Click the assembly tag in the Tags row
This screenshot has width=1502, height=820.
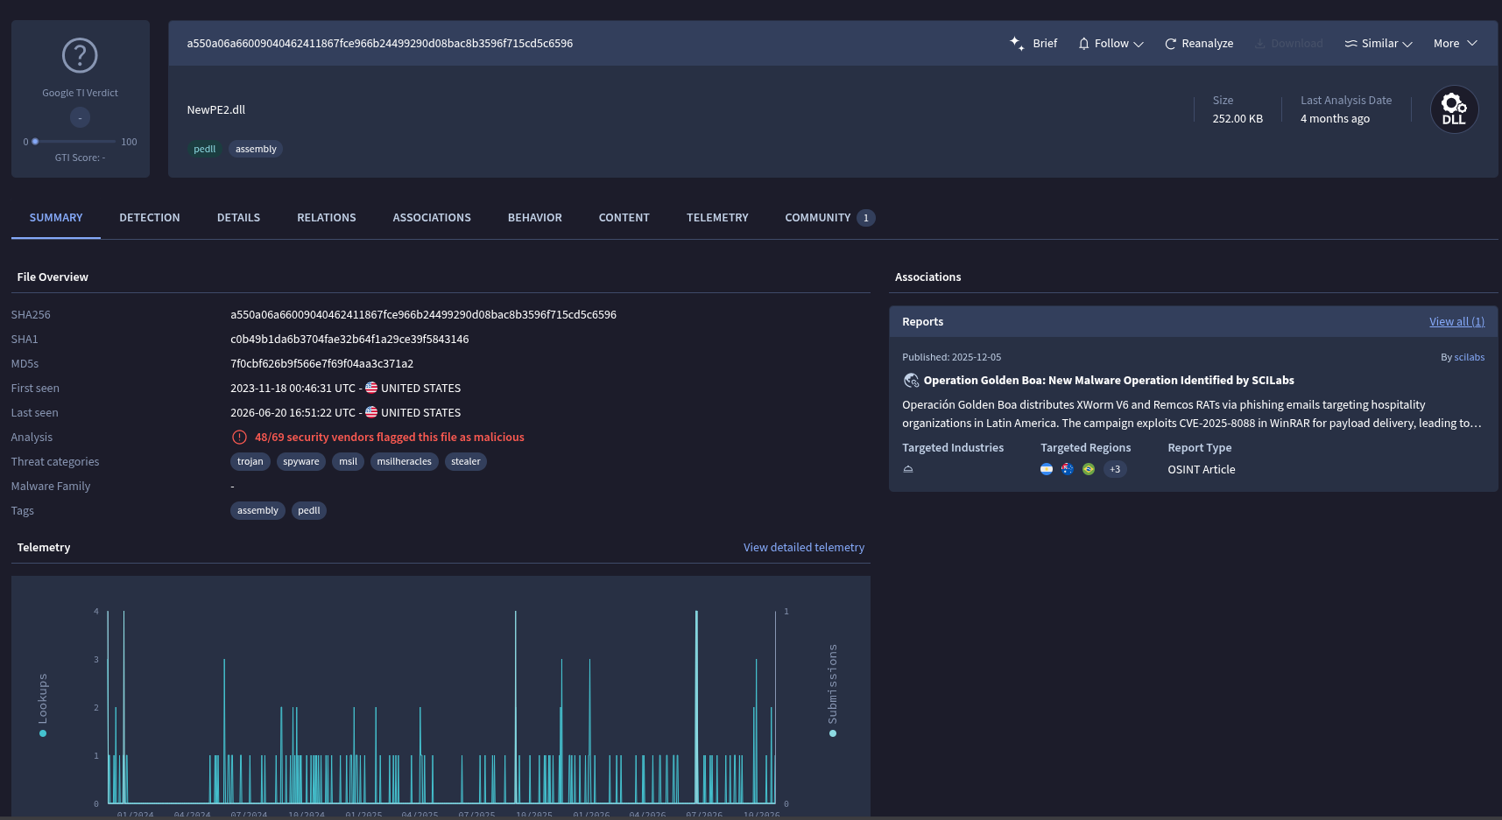point(257,511)
